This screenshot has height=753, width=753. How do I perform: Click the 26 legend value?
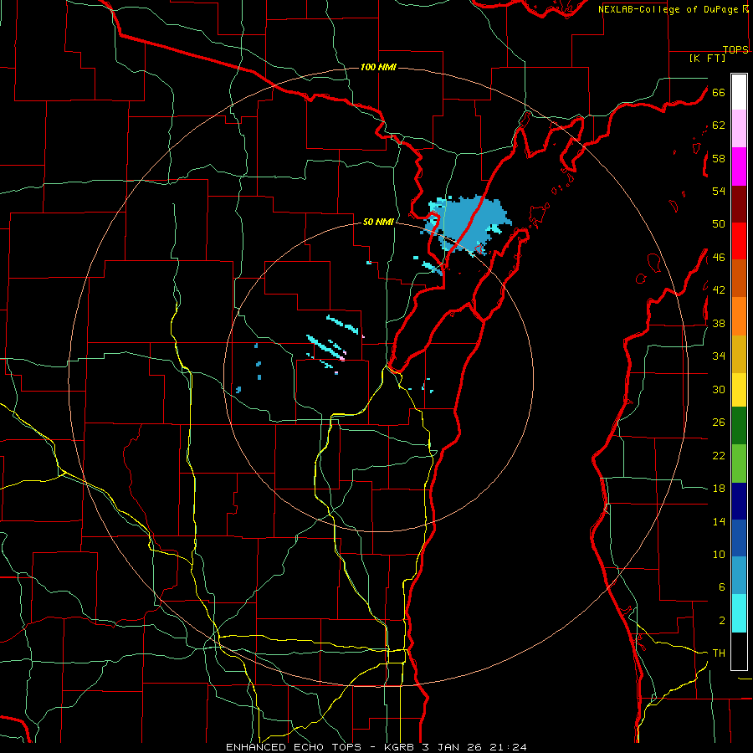(x=719, y=423)
